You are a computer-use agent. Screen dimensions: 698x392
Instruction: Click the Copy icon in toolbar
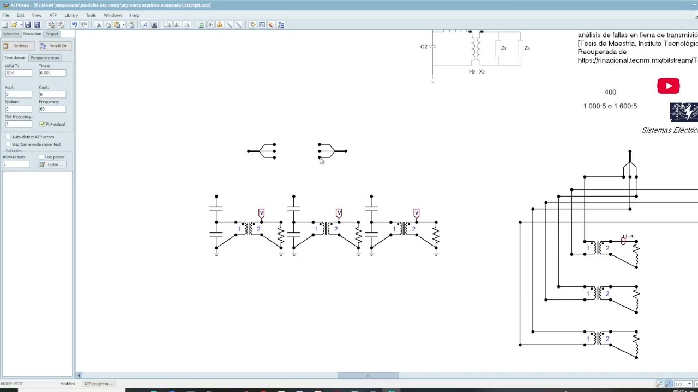[x=107, y=24]
